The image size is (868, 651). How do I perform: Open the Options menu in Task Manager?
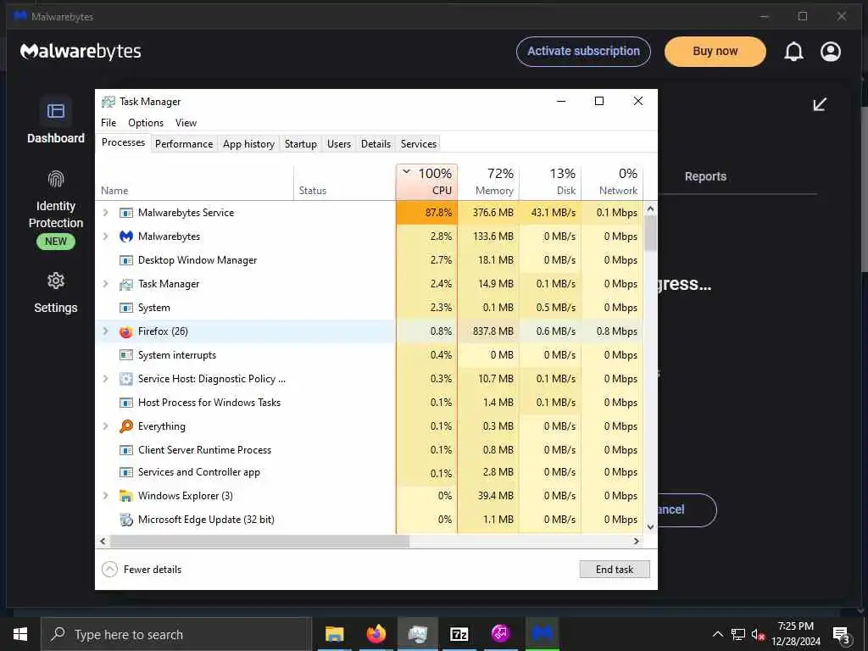[x=146, y=123]
